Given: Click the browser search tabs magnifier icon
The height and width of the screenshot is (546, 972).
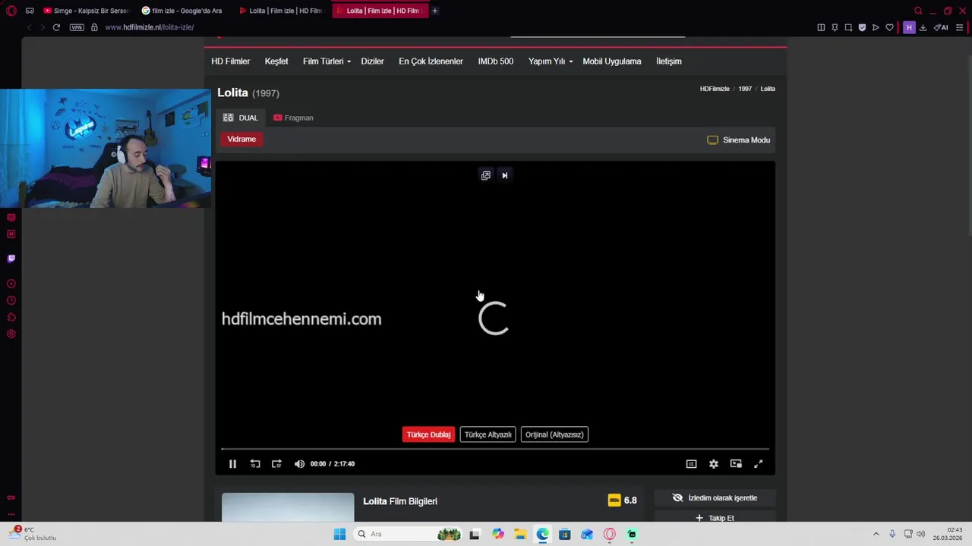Looking at the screenshot, I should 918,11.
